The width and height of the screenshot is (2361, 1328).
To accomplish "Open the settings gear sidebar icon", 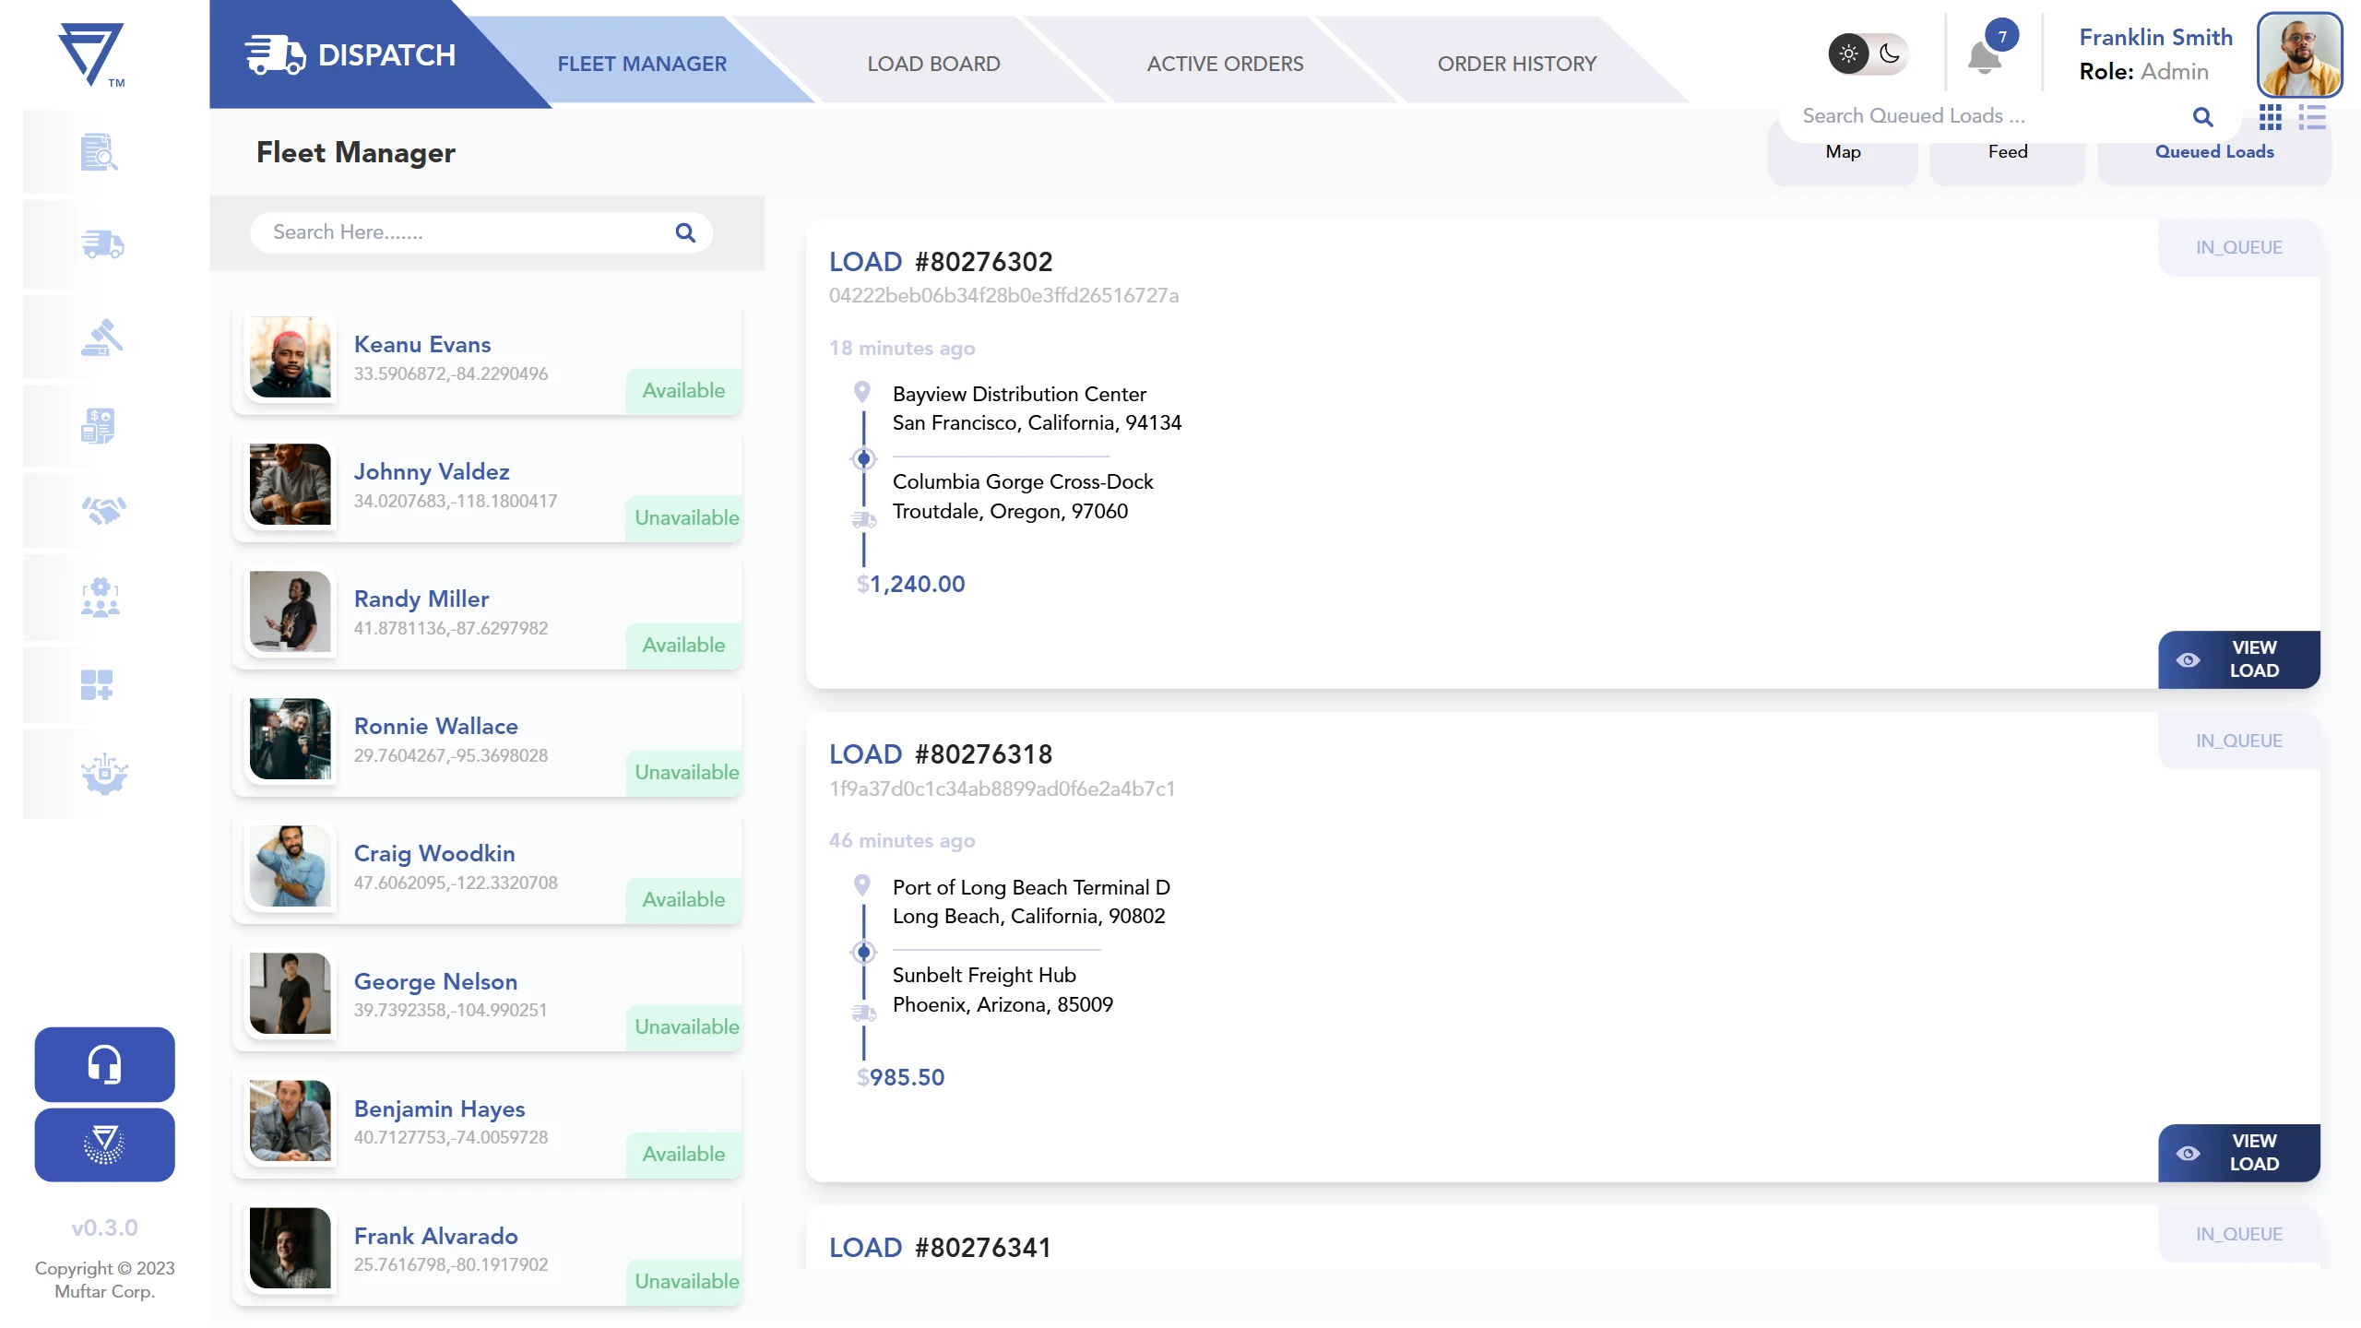I will click(x=104, y=773).
